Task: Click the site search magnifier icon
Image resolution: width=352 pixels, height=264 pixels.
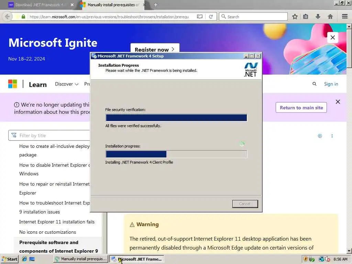Action: [x=314, y=84]
